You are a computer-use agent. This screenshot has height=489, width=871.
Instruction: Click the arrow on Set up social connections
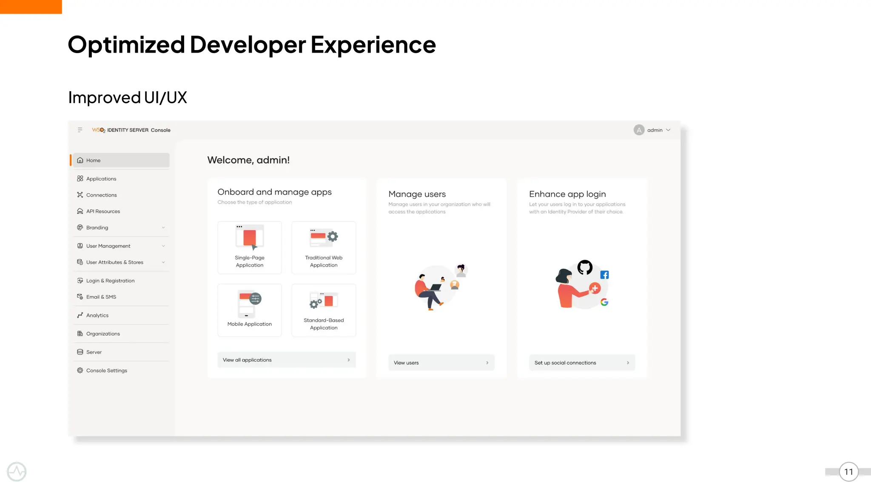point(628,363)
